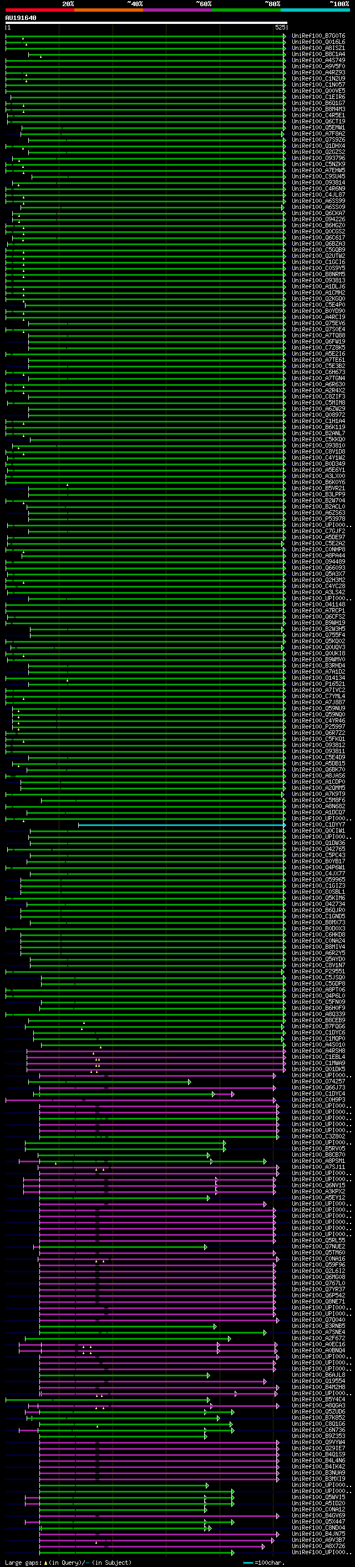This screenshot has height=1567, width=355.
Task: Select label UniRef100_Q2UTW2
Action: pos(318,256)
